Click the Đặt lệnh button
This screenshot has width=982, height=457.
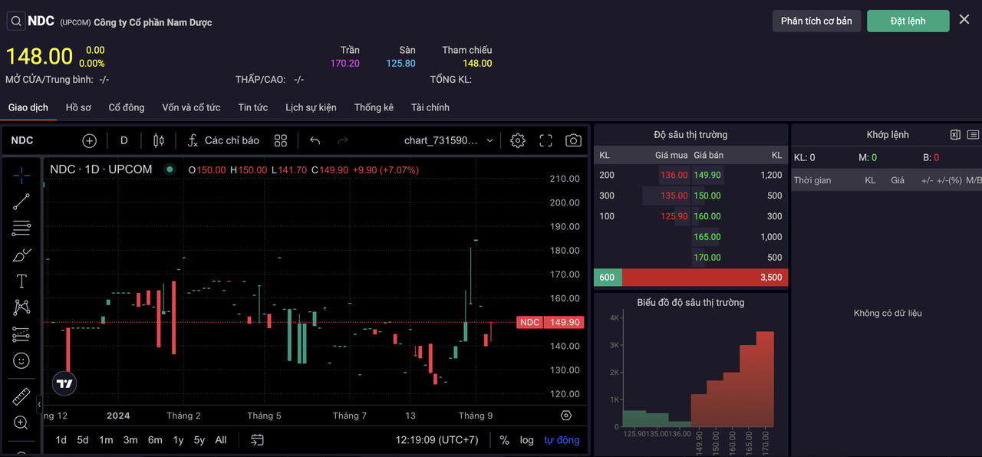click(x=908, y=21)
